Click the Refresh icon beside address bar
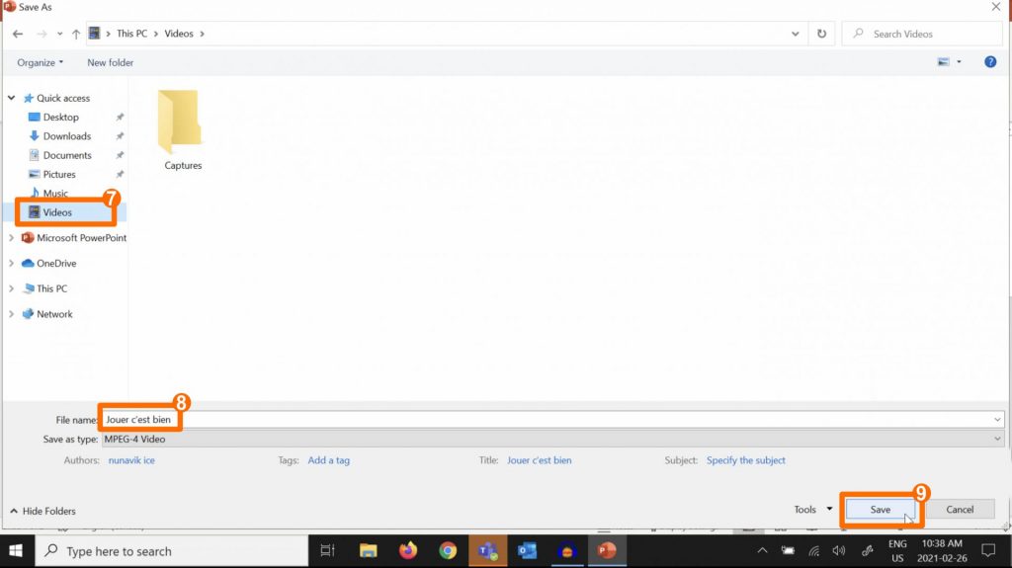The height and width of the screenshot is (568, 1012). pos(821,34)
